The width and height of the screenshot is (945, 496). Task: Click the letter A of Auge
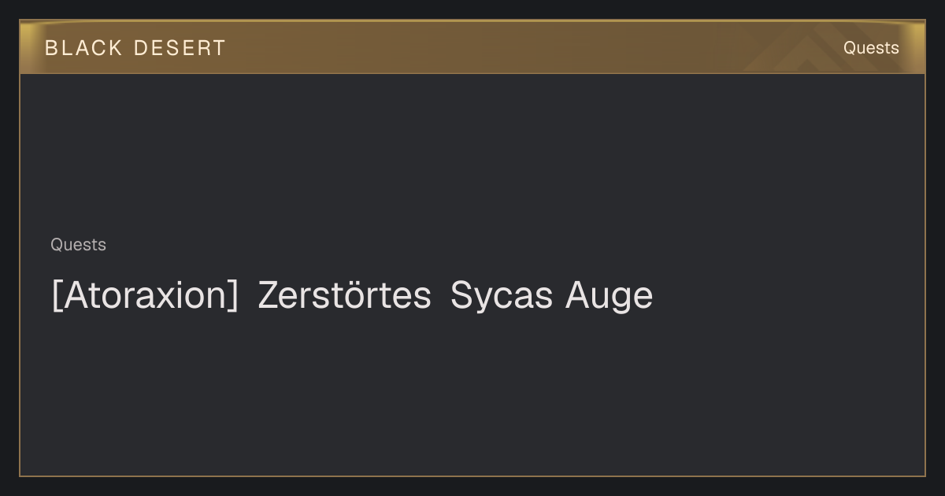(577, 295)
